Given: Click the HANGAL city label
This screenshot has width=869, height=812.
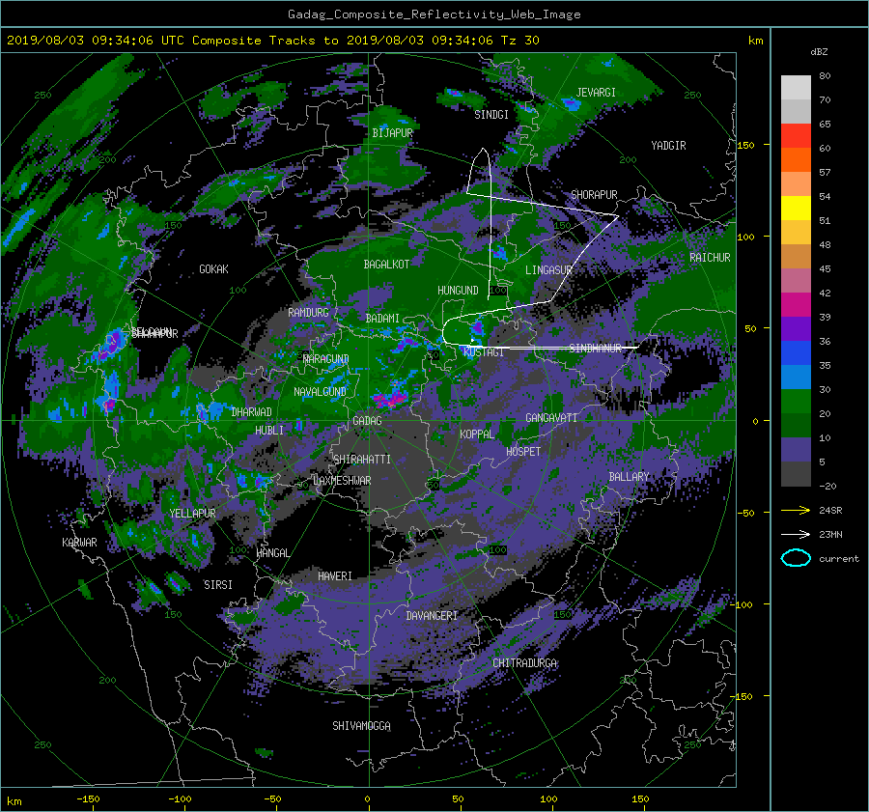Looking at the screenshot, I should [273, 553].
